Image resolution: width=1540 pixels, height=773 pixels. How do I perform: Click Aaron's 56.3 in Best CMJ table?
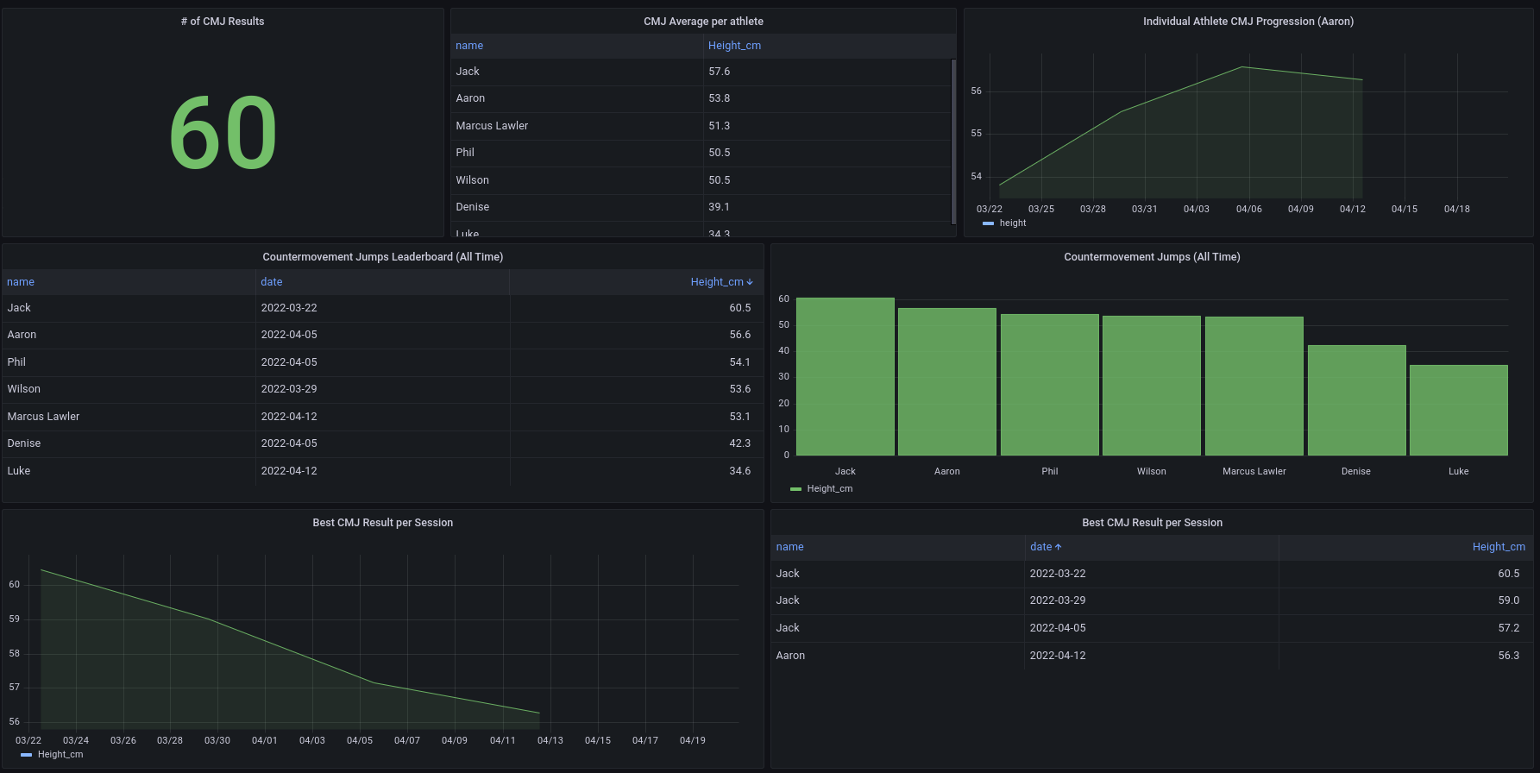tap(1509, 656)
